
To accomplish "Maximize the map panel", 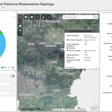I will 98,12.
